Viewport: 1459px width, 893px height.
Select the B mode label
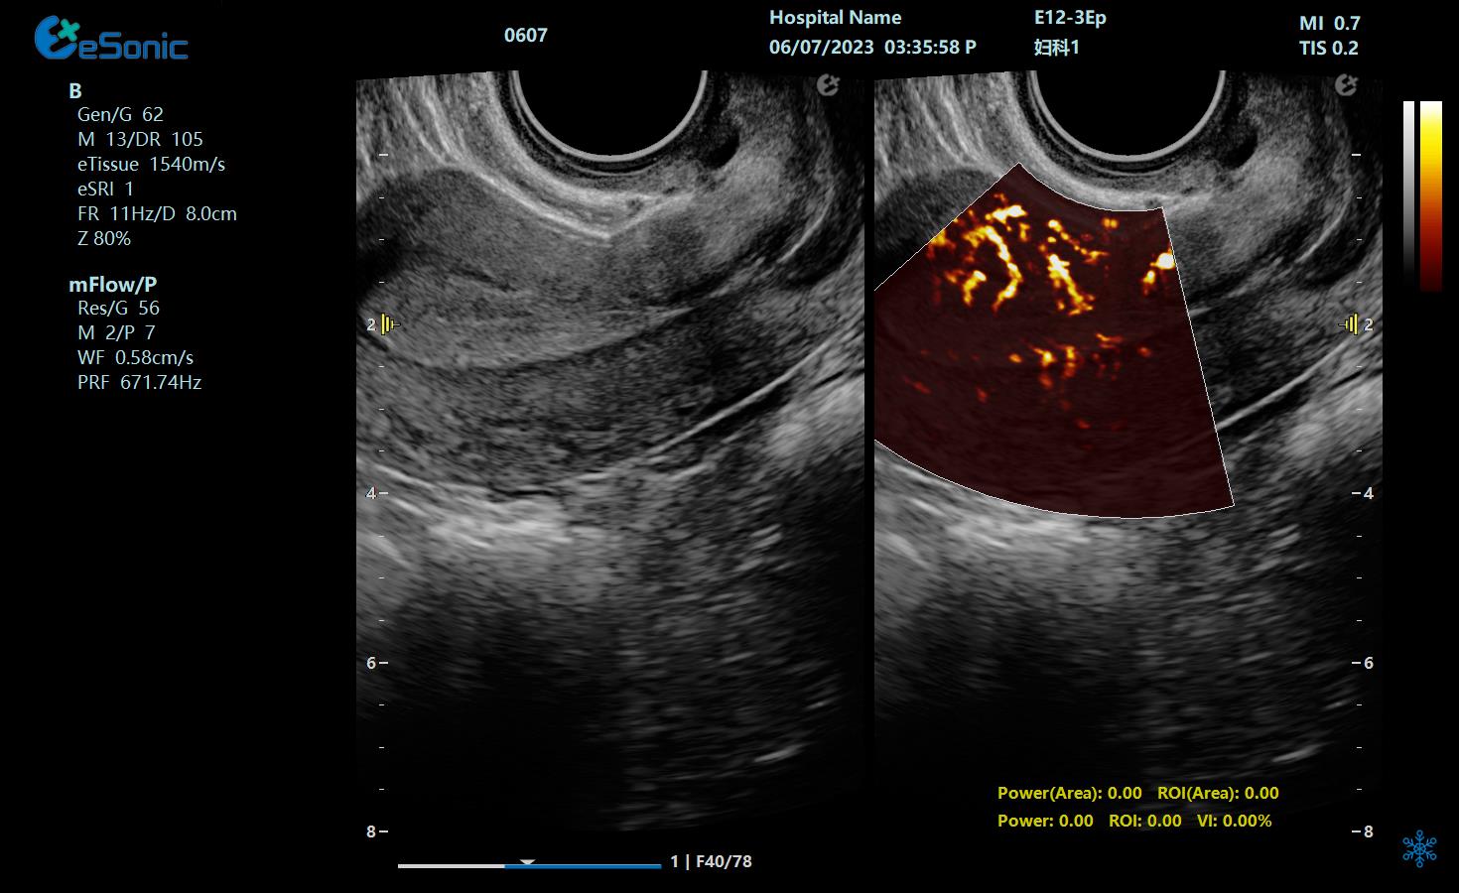tap(75, 91)
